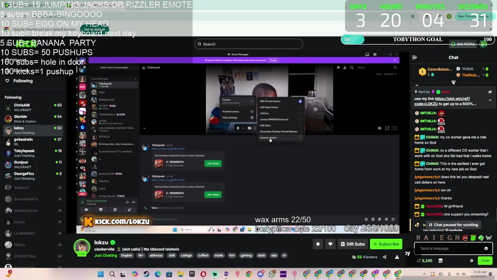Open Gunjour channel in sidebar
497x280 pixels.
pyautogui.click(x=33, y=164)
